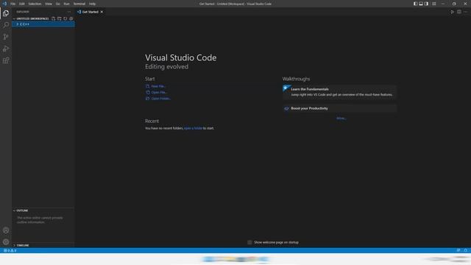Open the Selection menu
This screenshot has height=265, width=471.
click(35, 4)
